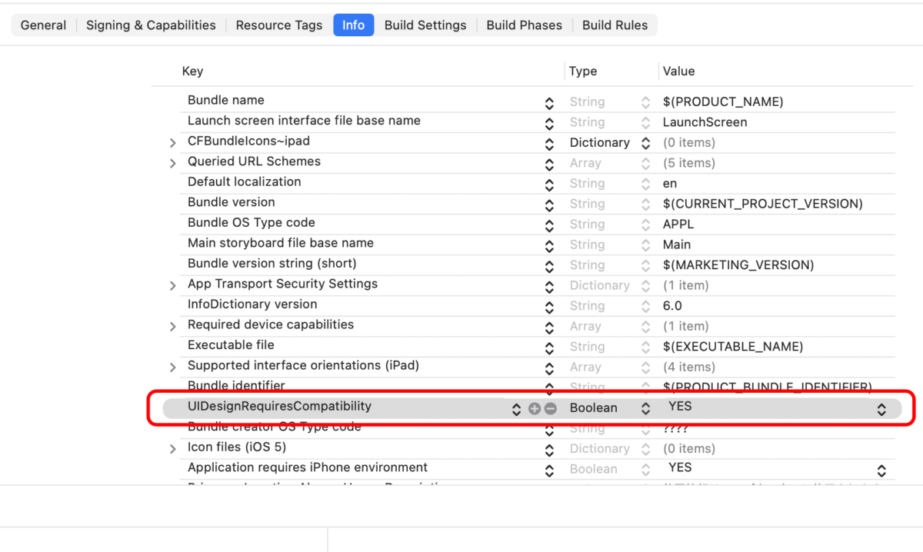Open value dropdown for Application requires iPhone environment

[x=881, y=470]
